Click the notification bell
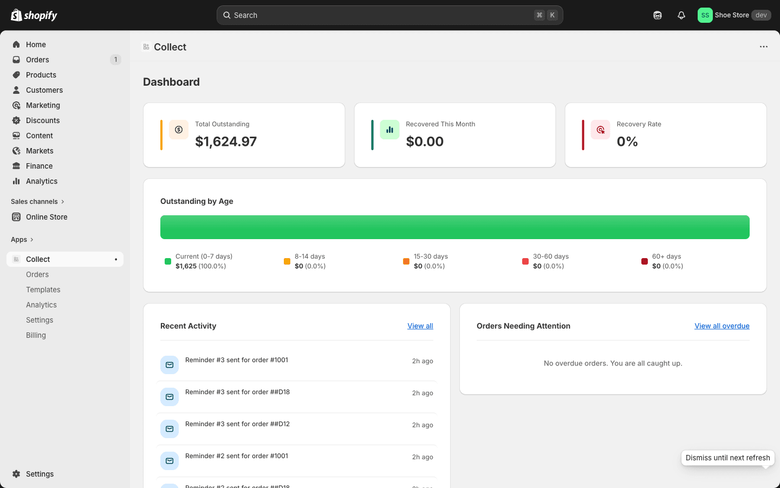The image size is (780, 488). 681,15
